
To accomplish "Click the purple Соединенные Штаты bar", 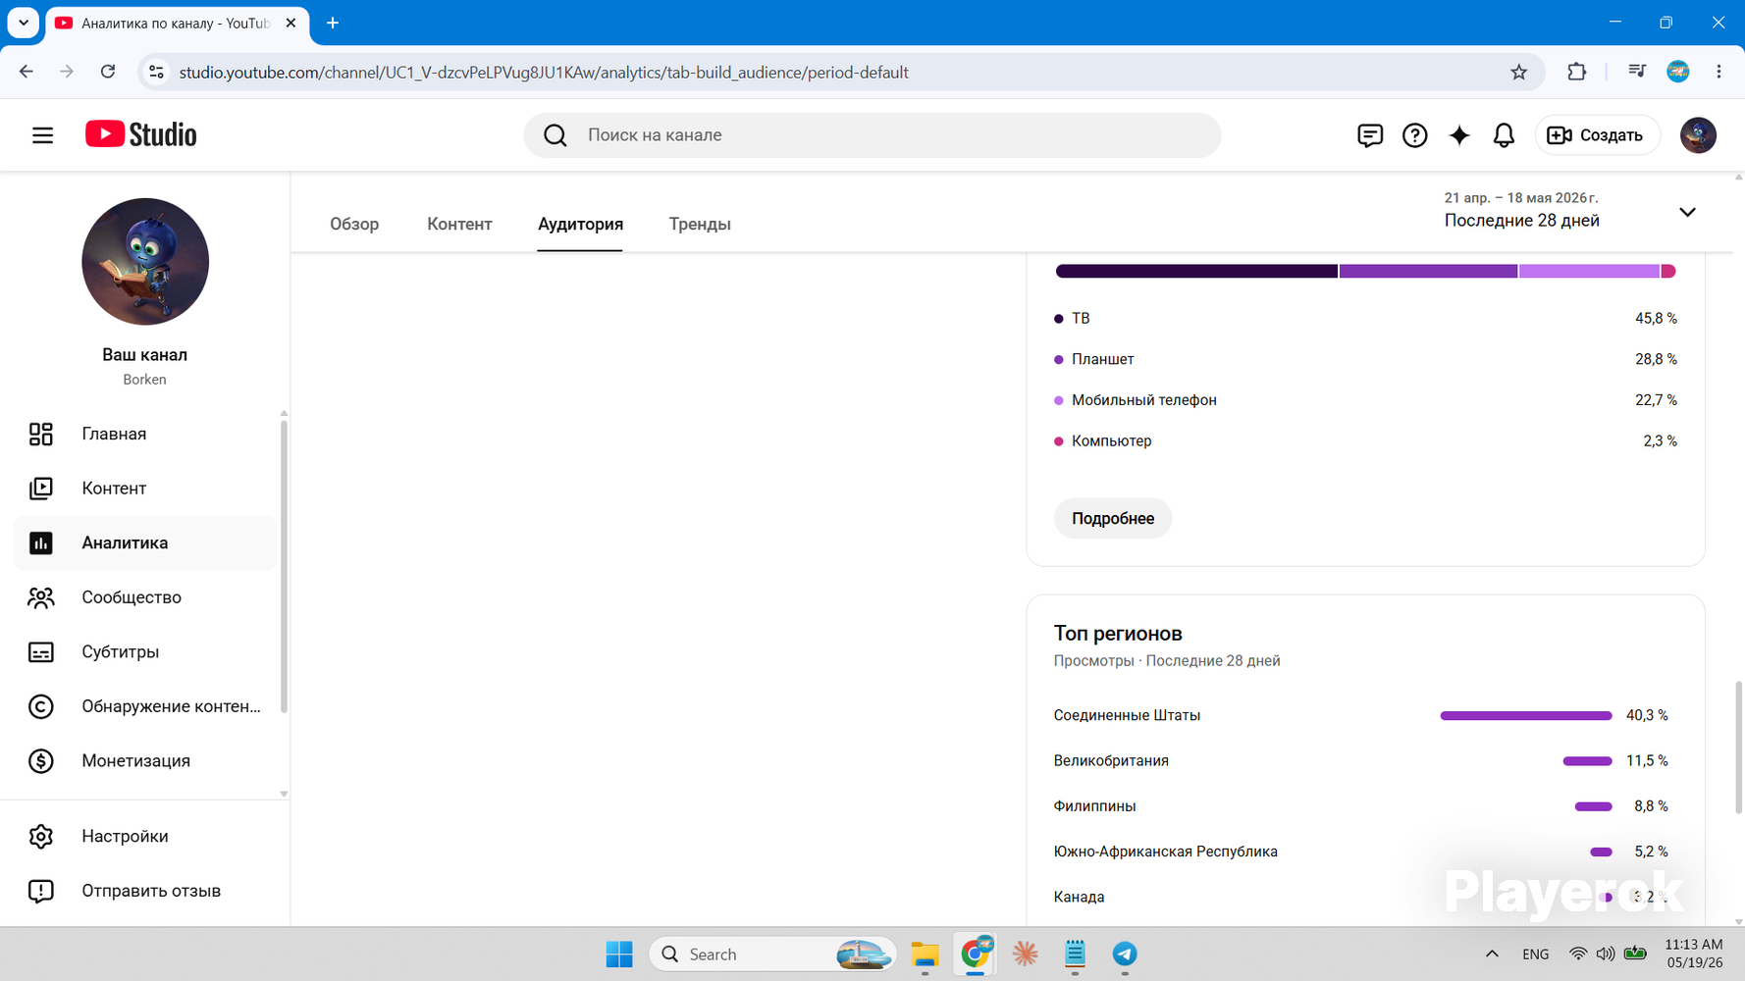I will [1526, 716].
